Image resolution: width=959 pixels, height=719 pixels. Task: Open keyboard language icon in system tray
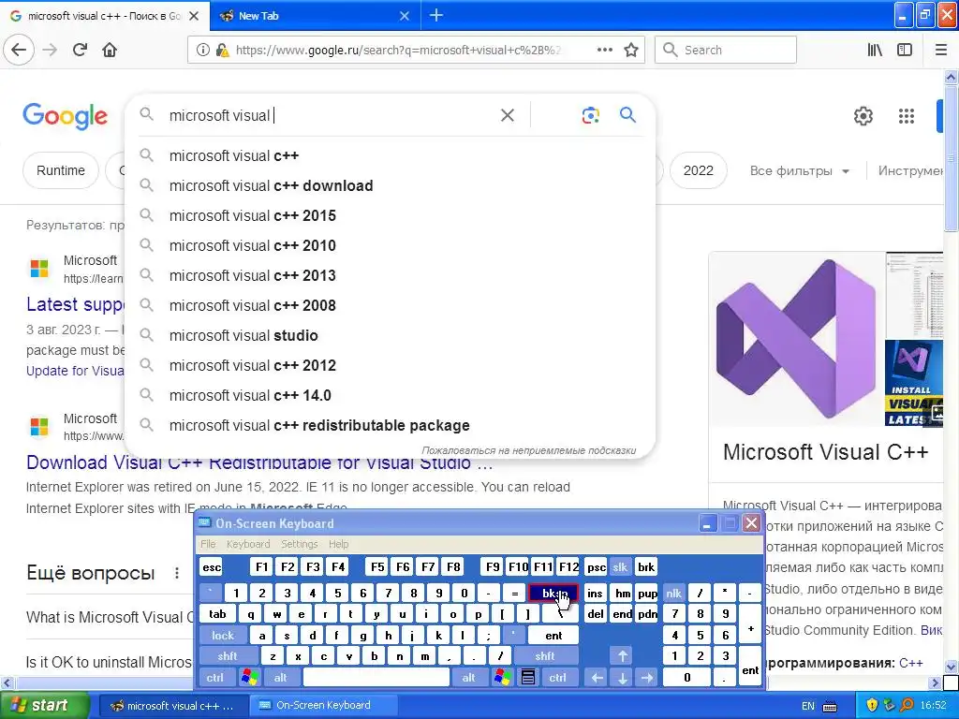pos(830,706)
